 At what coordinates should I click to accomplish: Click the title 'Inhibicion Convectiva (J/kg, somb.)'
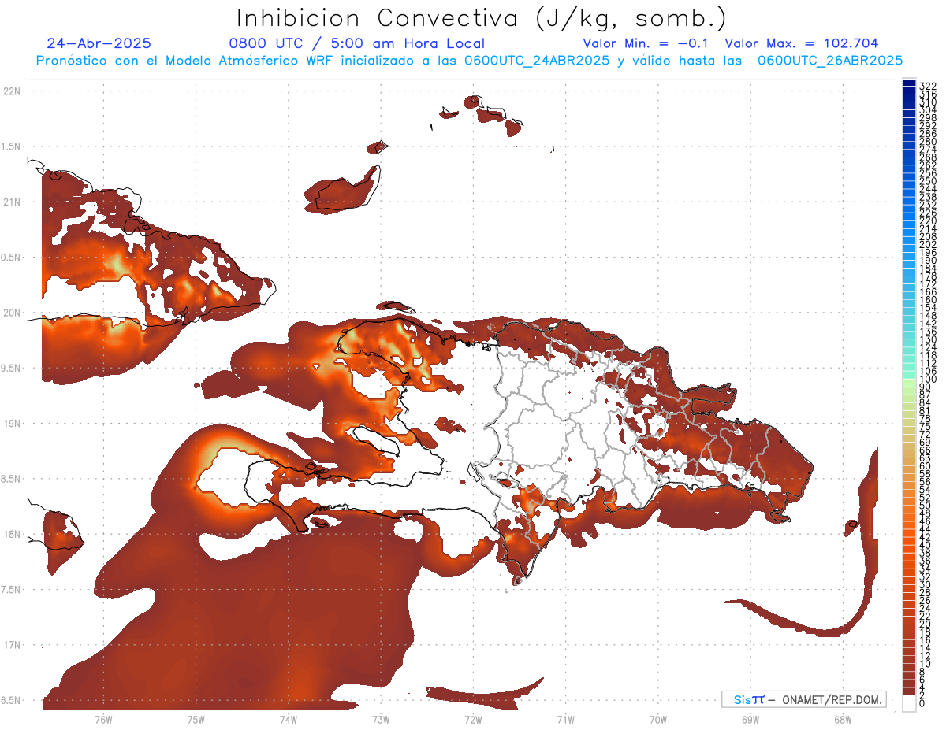pos(482,19)
